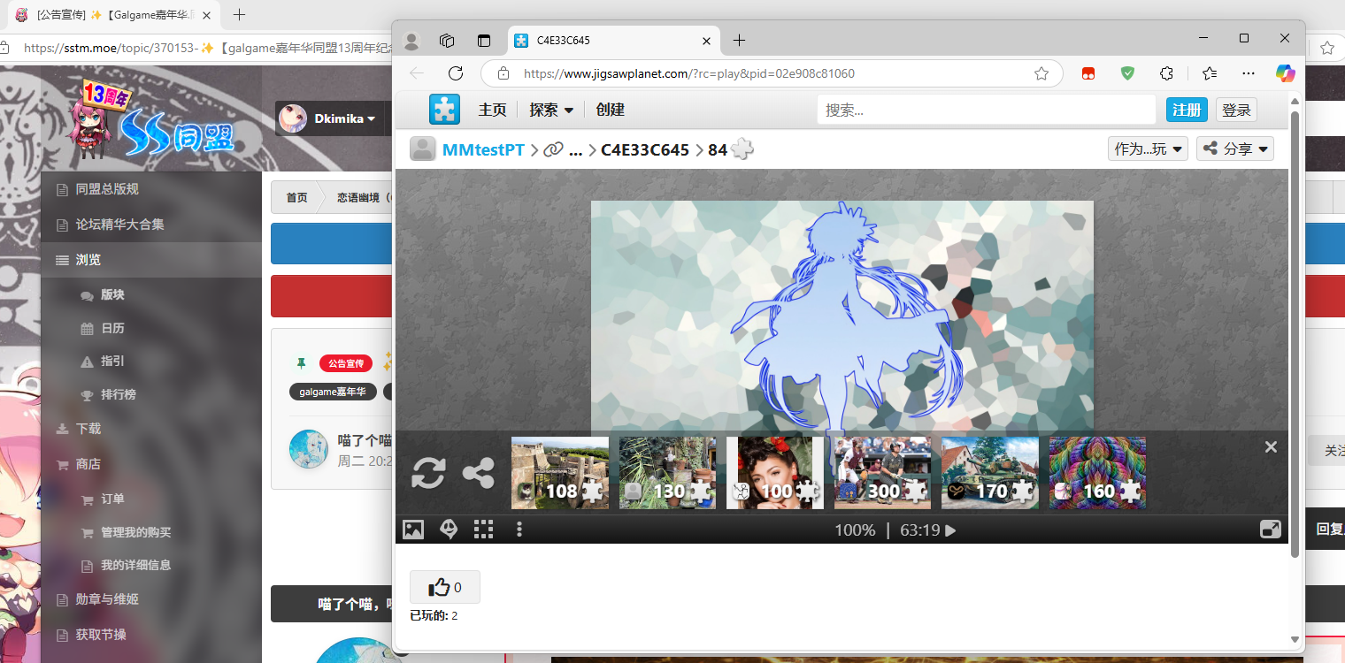Image resolution: width=1345 pixels, height=663 pixels.
Task: Open 勋章与维姬 in background sidebar
Action: (107, 599)
